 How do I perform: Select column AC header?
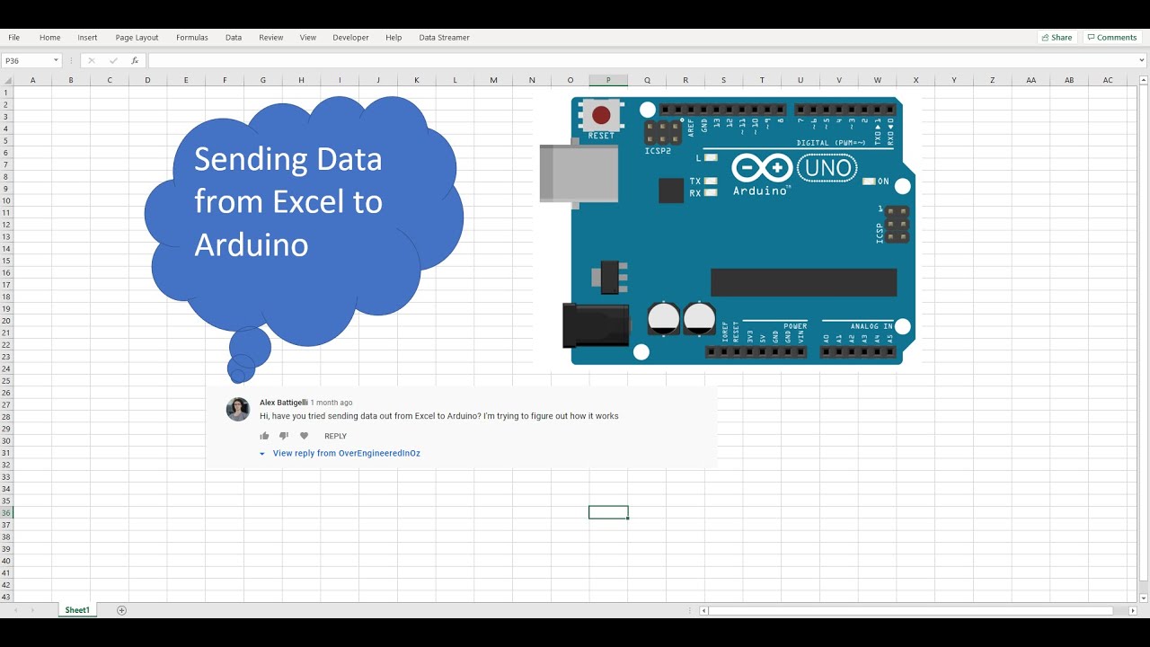pos(1108,80)
